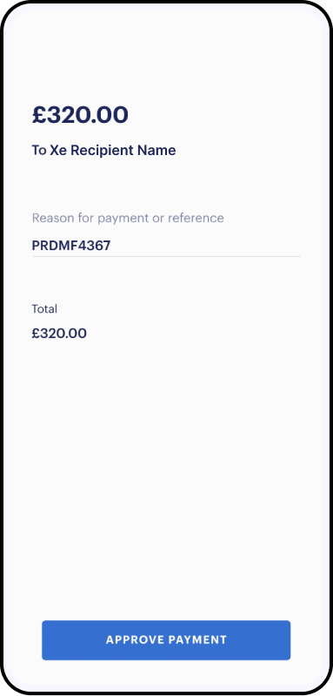Click the word 'To' before recipient
The height and width of the screenshot is (696, 333).
39,151
